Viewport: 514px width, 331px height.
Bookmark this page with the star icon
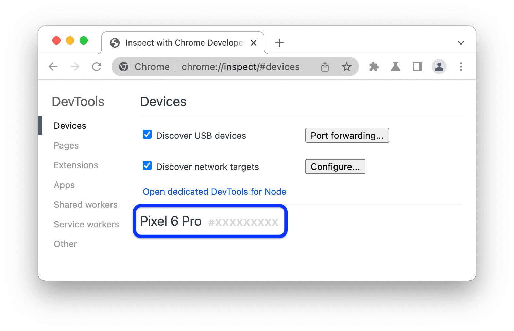pyautogui.click(x=347, y=67)
